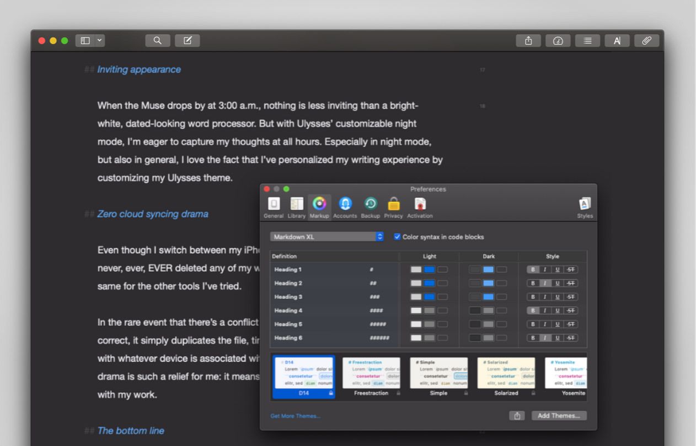
Task: Click Heading 3 light empty third swatch
Action: 442,297
